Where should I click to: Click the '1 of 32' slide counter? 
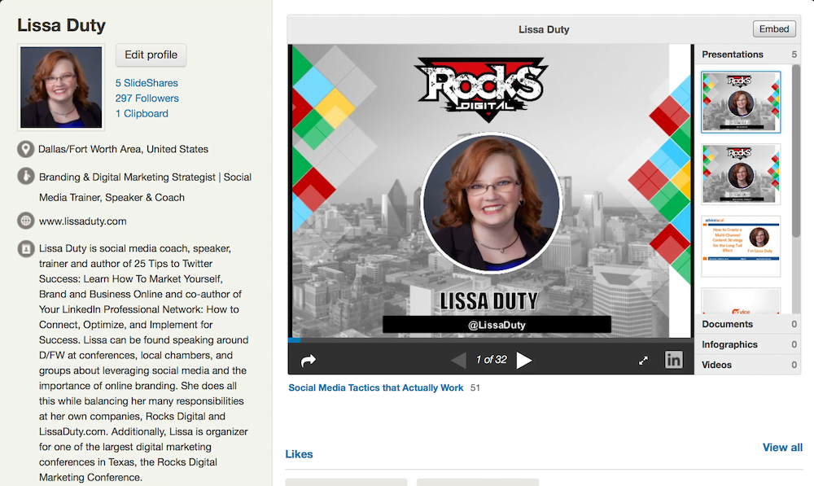click(x=491, y=360)
